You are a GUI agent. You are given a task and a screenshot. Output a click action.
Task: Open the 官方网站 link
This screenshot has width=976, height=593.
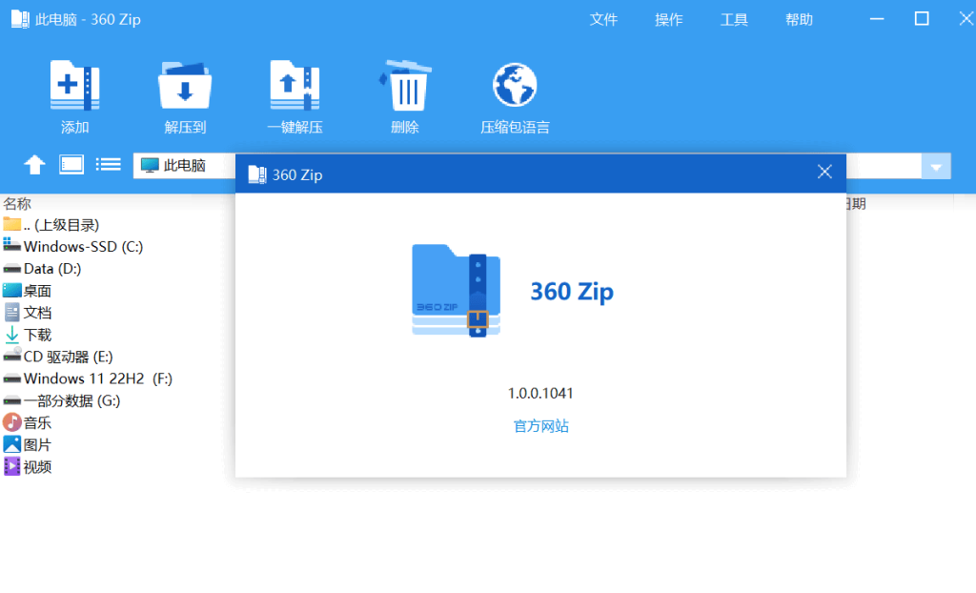click(x=540, y=426)
